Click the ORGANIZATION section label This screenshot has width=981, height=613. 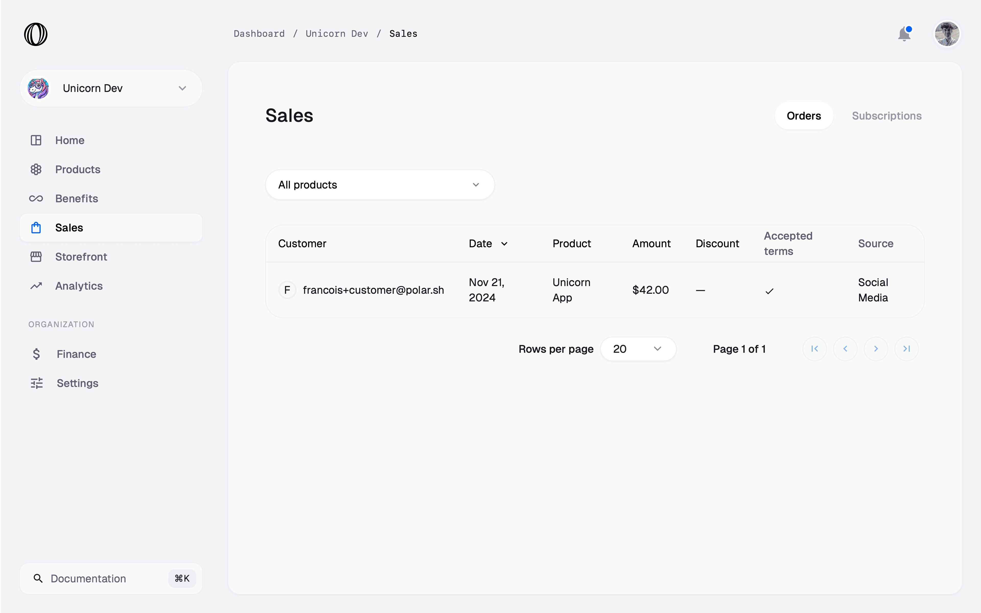61,324
